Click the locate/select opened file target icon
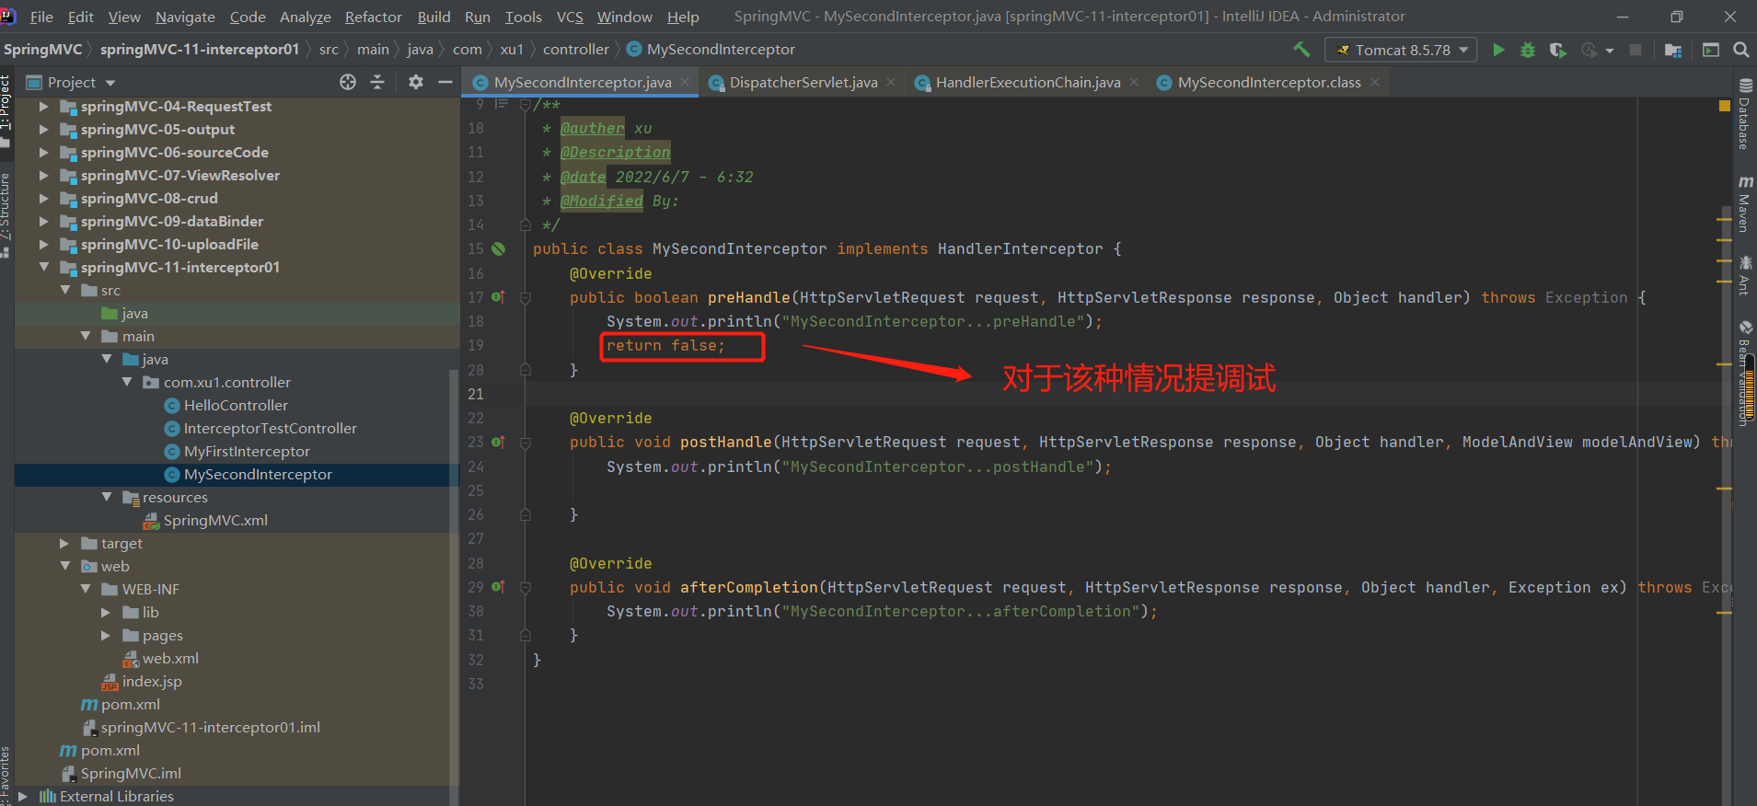Image resolution: width=1757 pixels, height=806 pixels. 348,82
